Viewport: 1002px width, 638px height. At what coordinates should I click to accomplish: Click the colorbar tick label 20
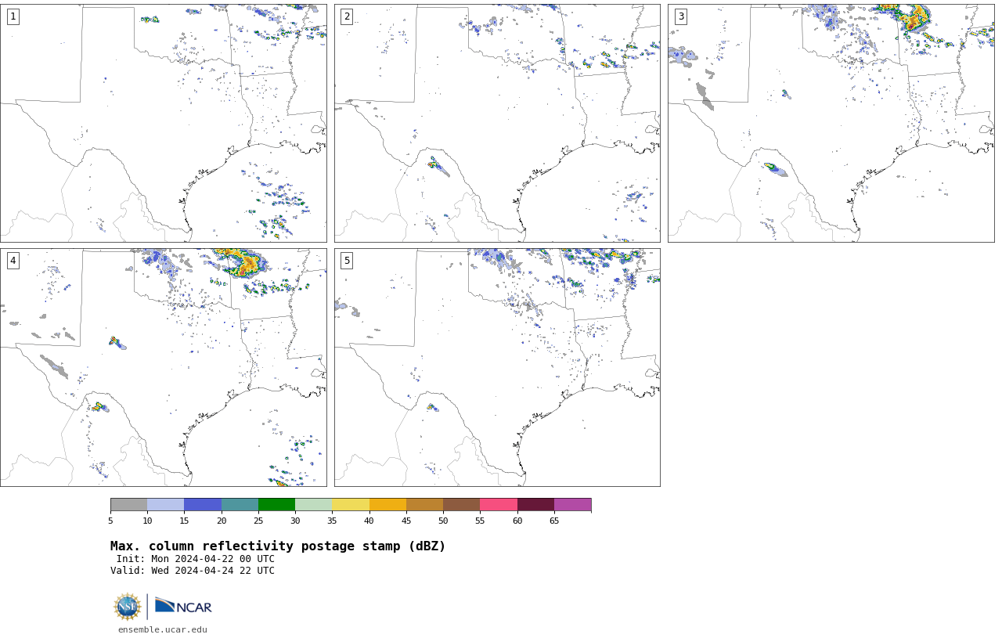[x=222, y=521]
